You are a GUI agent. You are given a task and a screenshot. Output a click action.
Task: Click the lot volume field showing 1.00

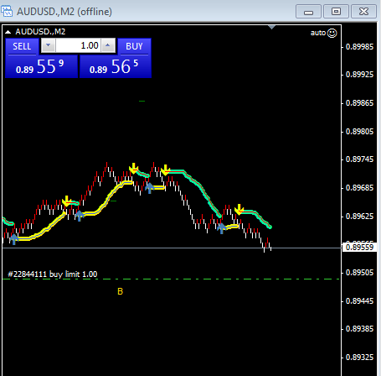(78, 45)
